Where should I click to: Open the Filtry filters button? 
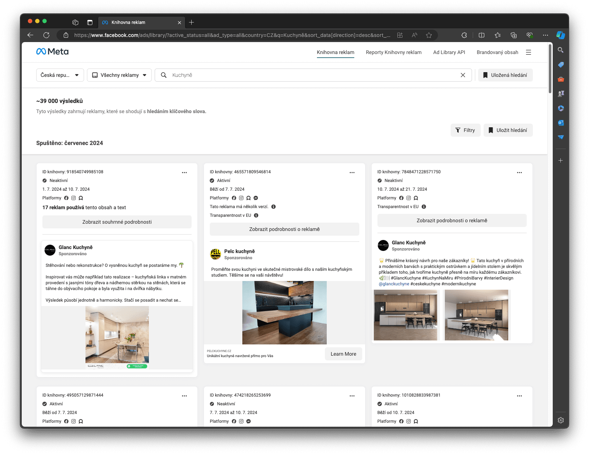465,130
